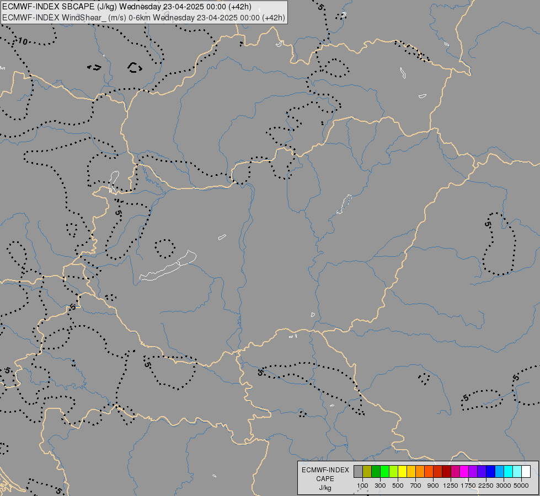Click the olive CAPE legend swatch
The width and height of the screenshot is (540, 496).
(x=367, y=471)
